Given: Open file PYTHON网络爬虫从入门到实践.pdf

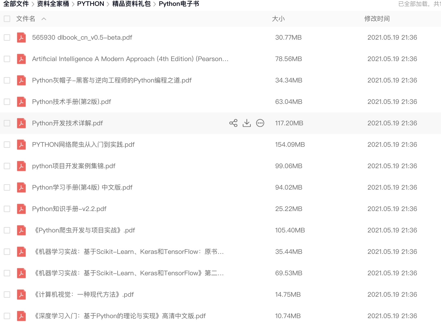Looking at the screenshot, I should click(83, 145).
